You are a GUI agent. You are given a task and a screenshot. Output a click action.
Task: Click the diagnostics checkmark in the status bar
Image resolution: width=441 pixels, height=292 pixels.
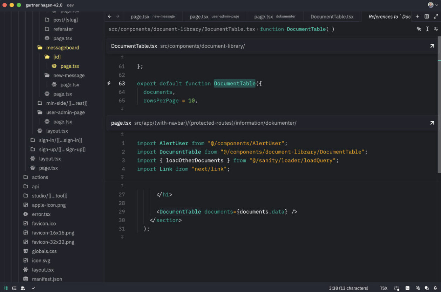(33, 288)
